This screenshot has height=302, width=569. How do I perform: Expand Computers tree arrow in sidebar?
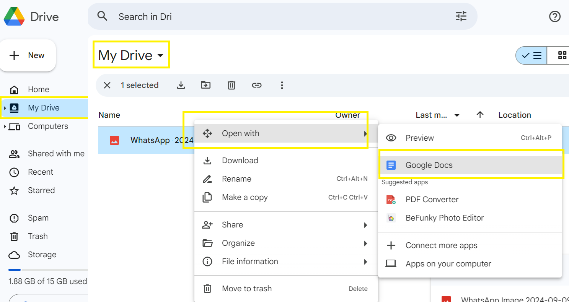[5, 127]
